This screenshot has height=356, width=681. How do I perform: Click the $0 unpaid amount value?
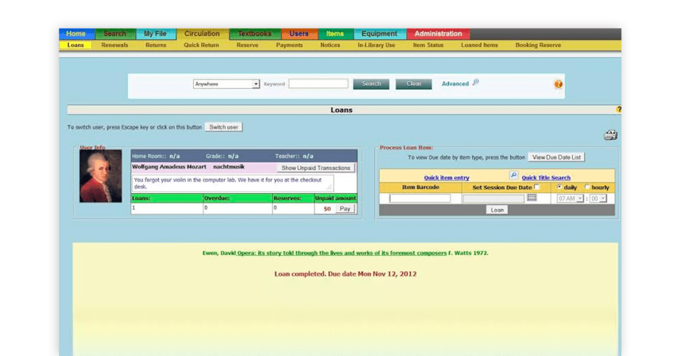(x=327, y=209)
